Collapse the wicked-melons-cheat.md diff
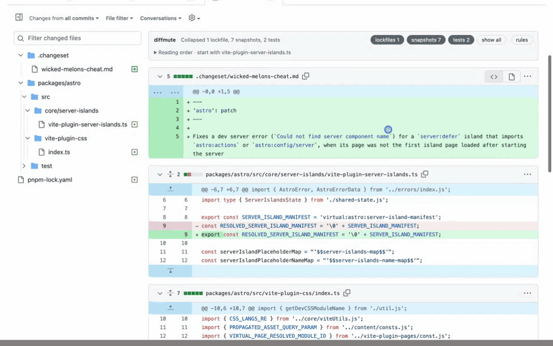Viewport: 553px width, 346px height. (160, 76)
